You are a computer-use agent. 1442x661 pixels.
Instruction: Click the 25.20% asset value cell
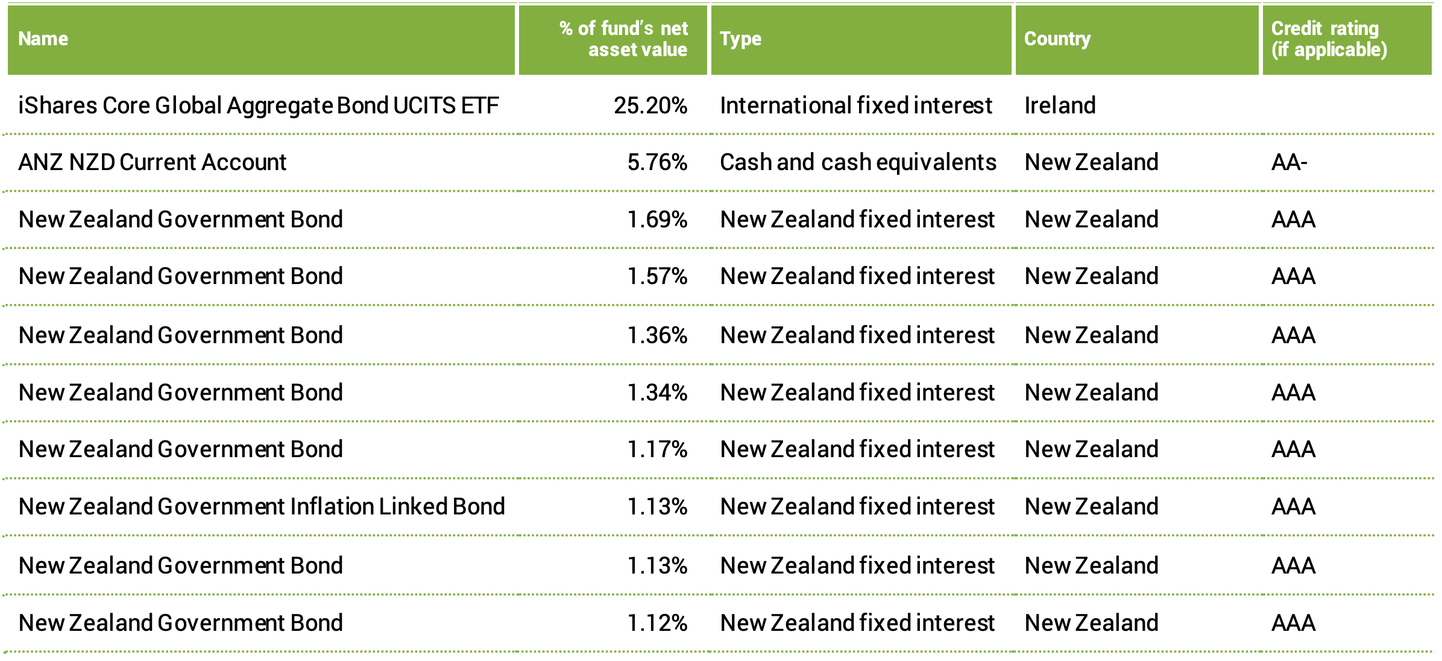click(650, 106)
